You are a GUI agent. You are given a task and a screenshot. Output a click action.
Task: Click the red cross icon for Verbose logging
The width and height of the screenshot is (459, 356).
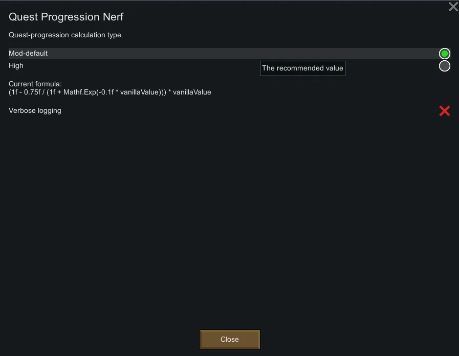[444, 111]
